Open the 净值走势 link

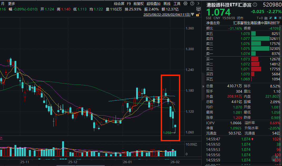213,23
